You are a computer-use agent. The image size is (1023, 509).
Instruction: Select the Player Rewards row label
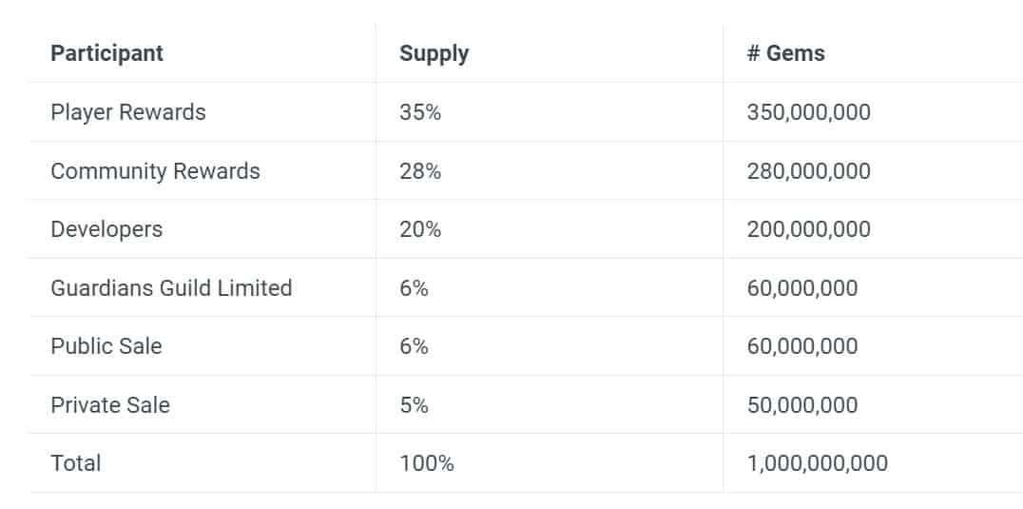(x=128, y=112)
